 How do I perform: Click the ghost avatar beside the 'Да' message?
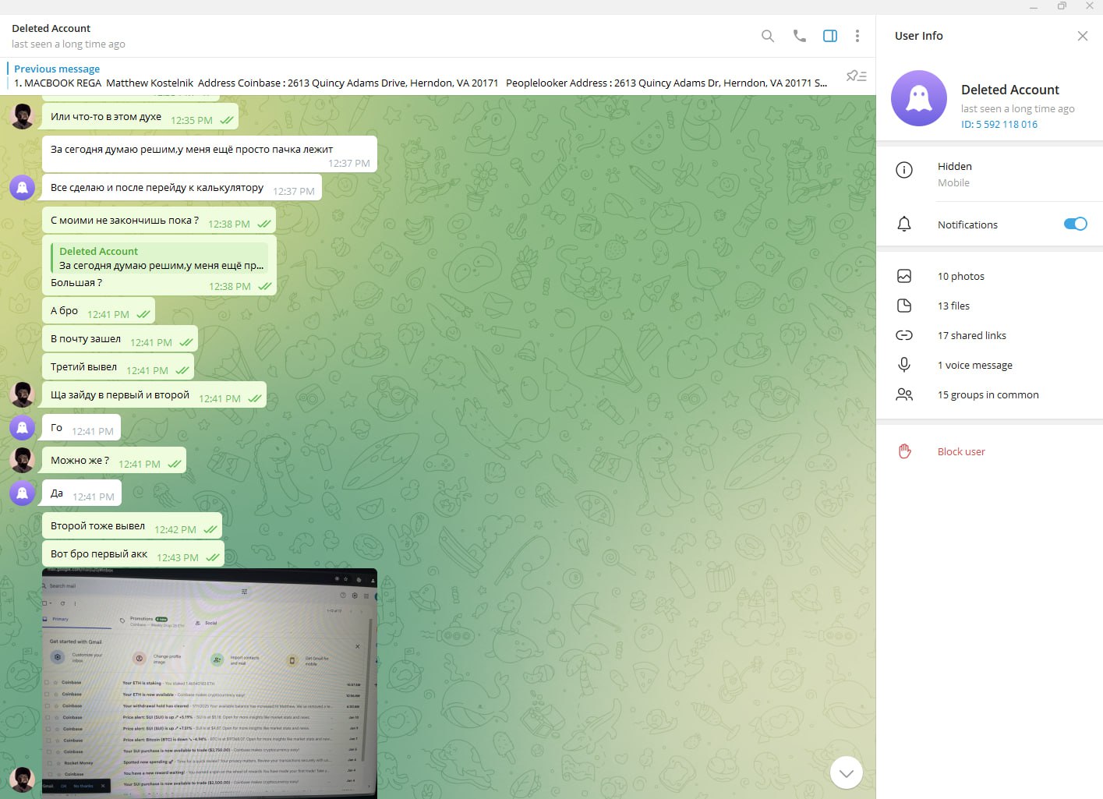pyautogui.click(x=23, y=493)
